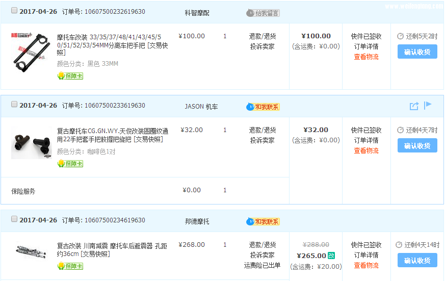Click 和我联系 chat icon for 邦德摩托
This screenshot has width=445, height=281.
(263, 221)
